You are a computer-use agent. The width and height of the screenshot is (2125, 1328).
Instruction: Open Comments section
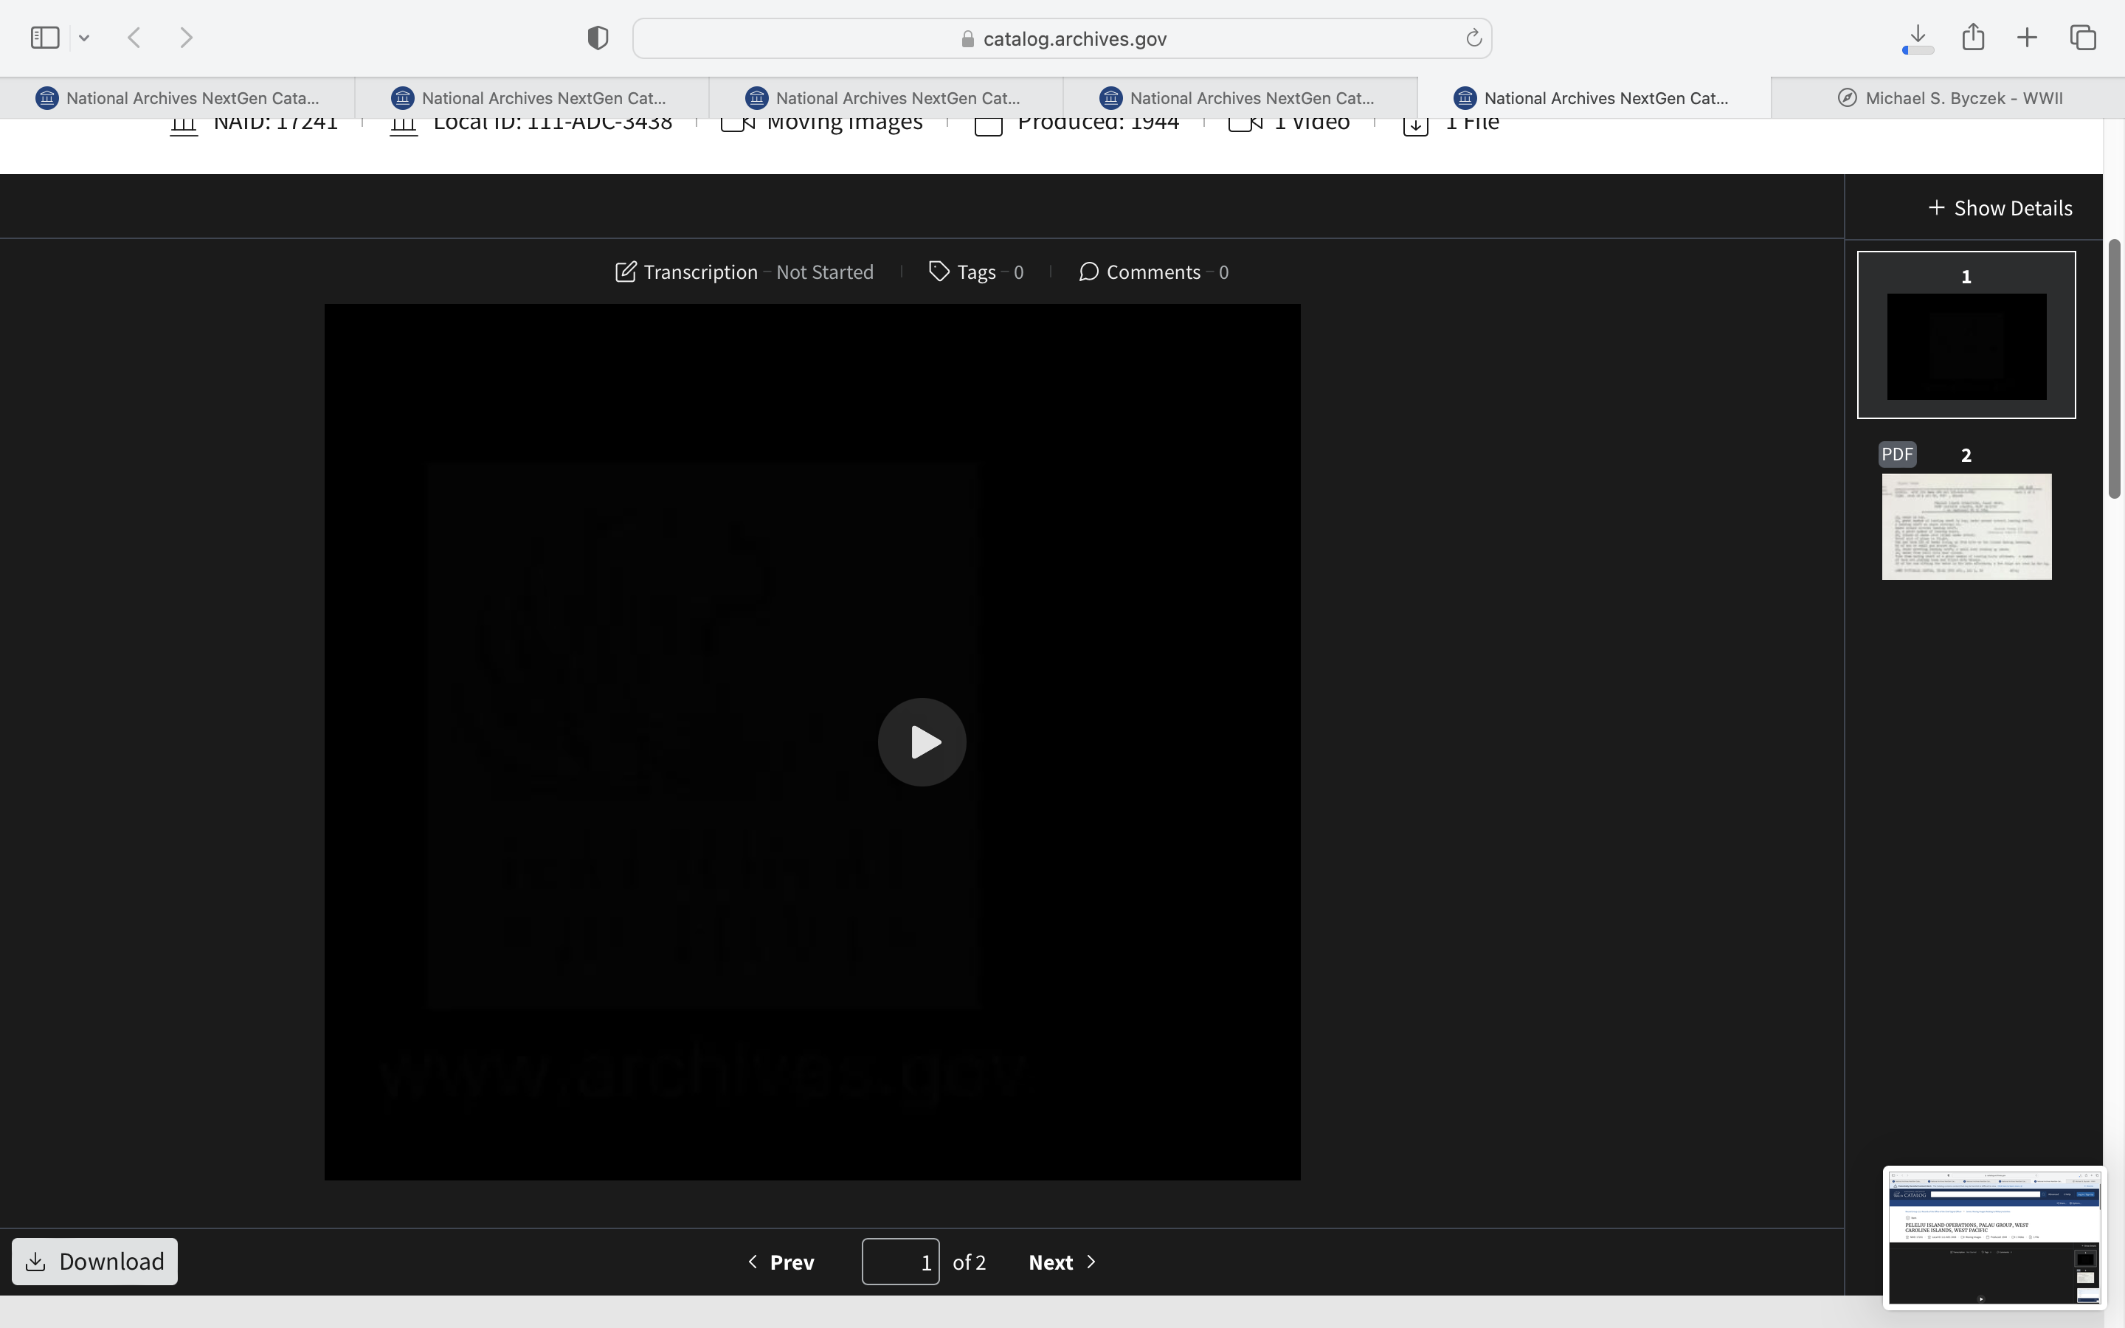pyautogui.click(x=1153, y=272)
